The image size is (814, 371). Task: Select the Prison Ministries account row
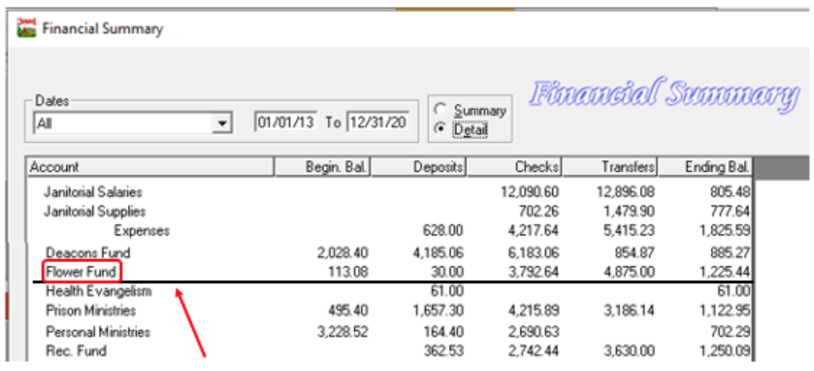pos(91,311)
